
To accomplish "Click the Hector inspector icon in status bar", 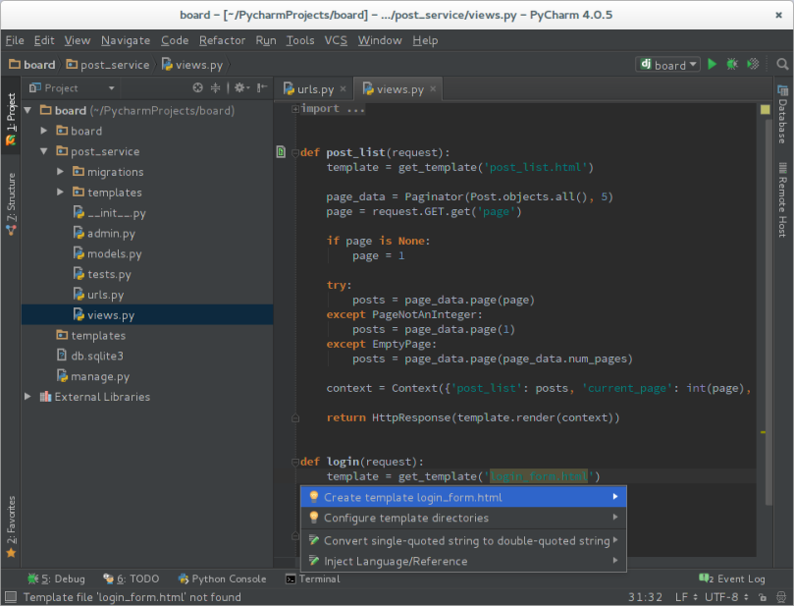I will point(781,597).
